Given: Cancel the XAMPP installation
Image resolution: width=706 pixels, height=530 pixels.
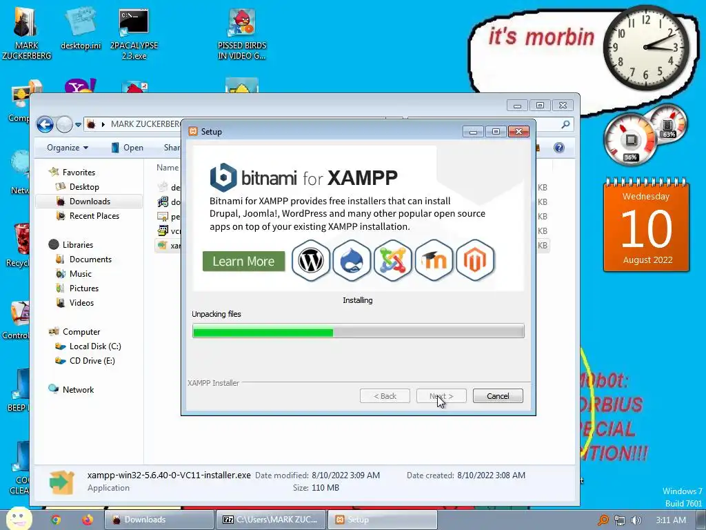Looking at the screenshot, I should point(498,395).
